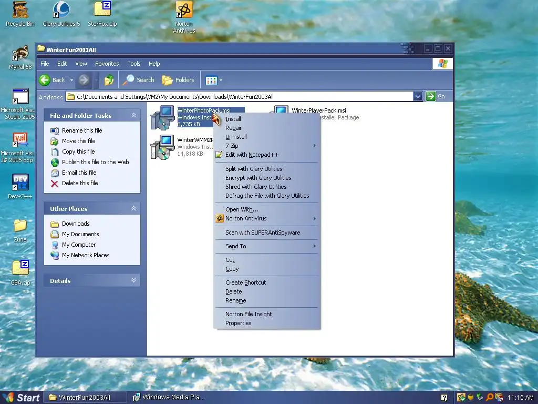Open the File menu
This screenshot has height=404, width=538.
(x=45, y=64)
